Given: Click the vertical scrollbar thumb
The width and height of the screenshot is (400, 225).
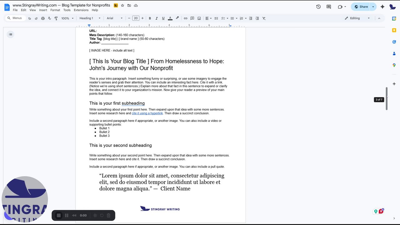Looking at the screenshot, I should coord(387,99).
